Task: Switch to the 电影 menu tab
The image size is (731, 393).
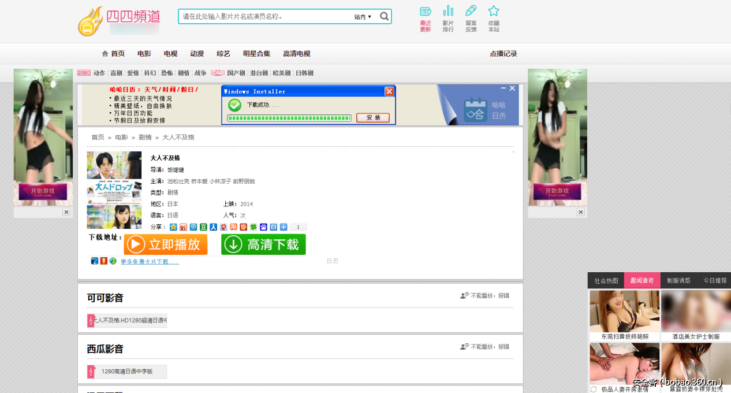Action: (143, 53)
